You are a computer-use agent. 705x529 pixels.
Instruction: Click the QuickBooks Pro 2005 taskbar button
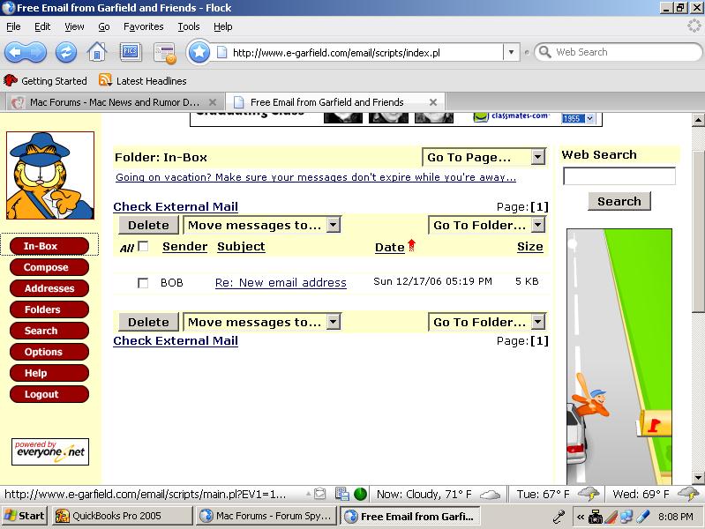coord(123,516)
